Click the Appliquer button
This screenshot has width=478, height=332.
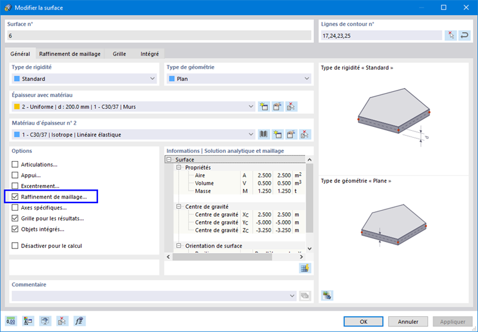click(x=453, y=322)
